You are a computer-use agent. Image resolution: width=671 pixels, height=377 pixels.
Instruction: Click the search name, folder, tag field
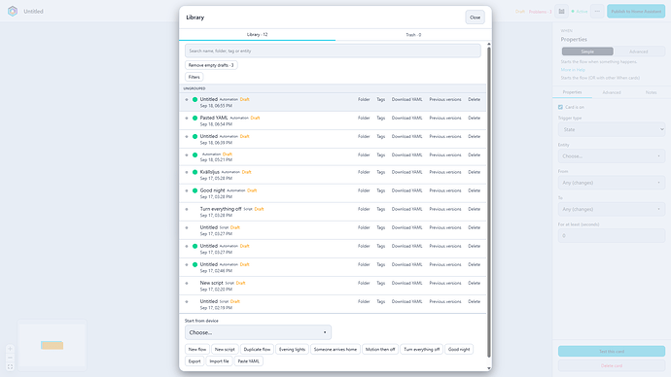click(333, 51)
